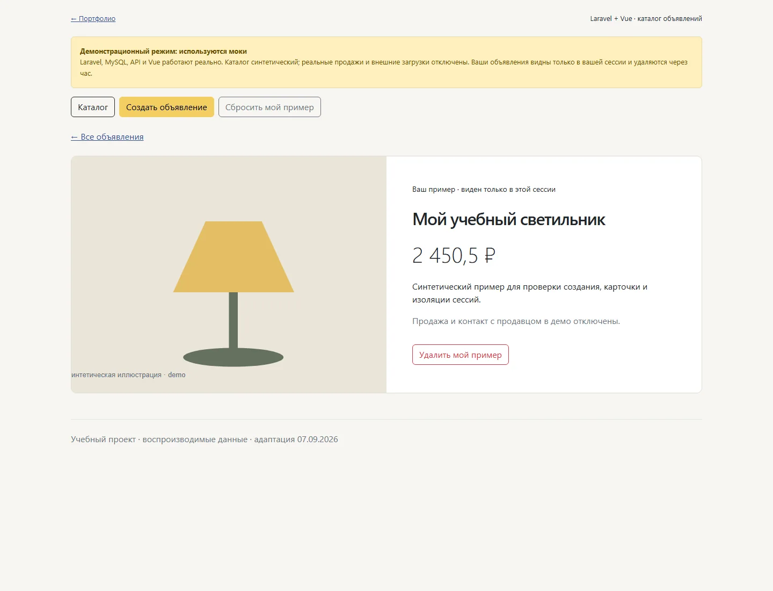Click the Синтетический пример description paragraph

tap(530, 293)
